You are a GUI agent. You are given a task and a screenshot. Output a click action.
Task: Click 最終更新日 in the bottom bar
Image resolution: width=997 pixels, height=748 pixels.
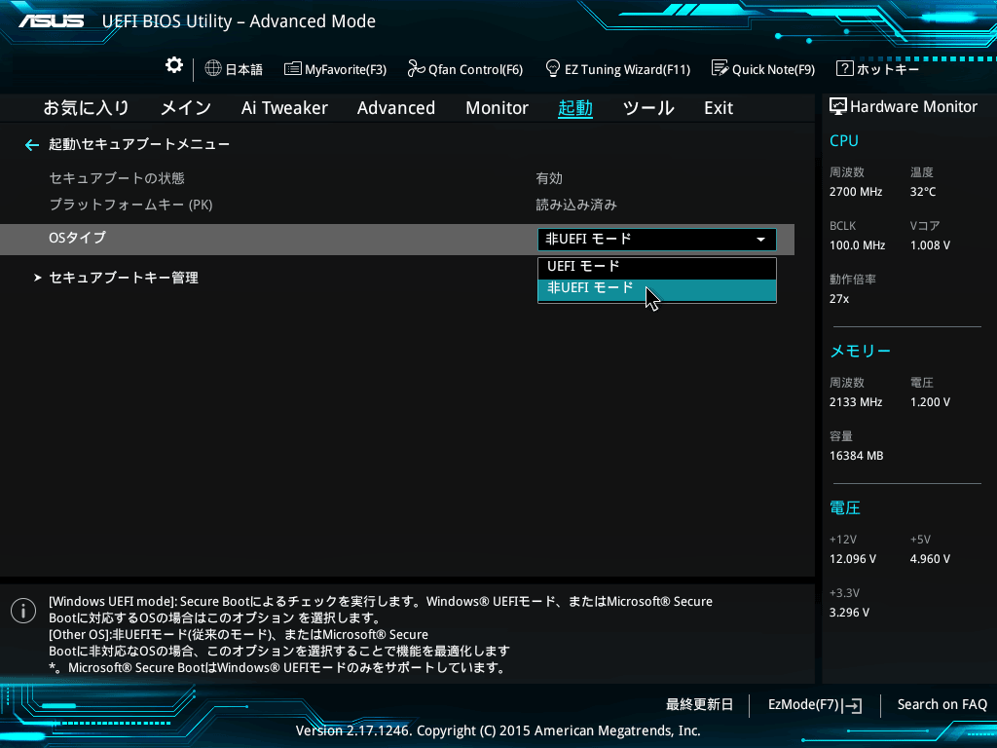tap(699, 704)
